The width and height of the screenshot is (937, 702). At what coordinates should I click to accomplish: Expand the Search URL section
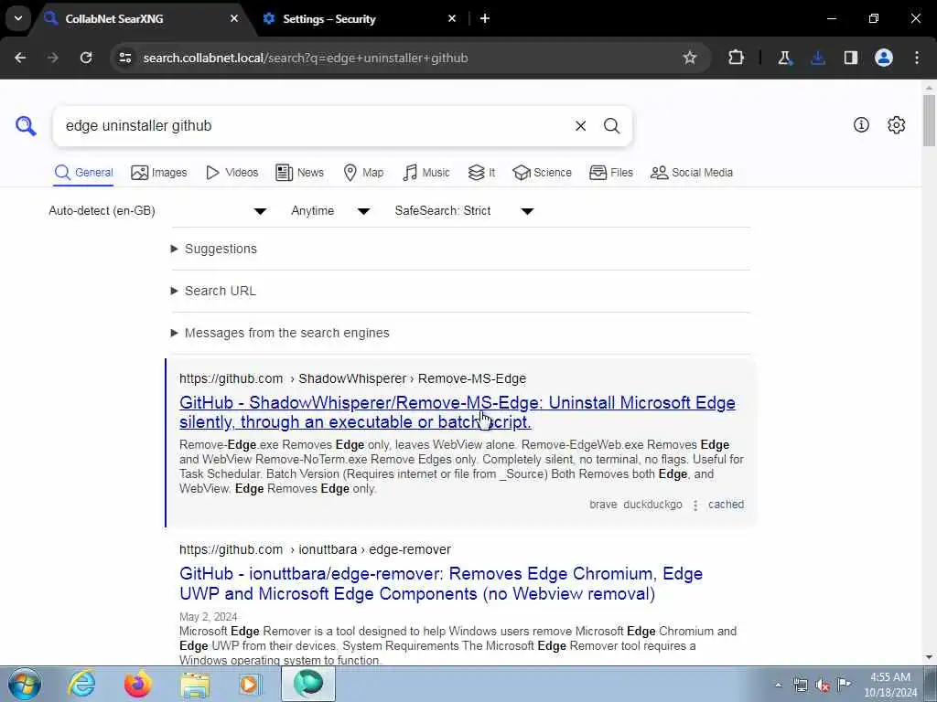[213, 291]
